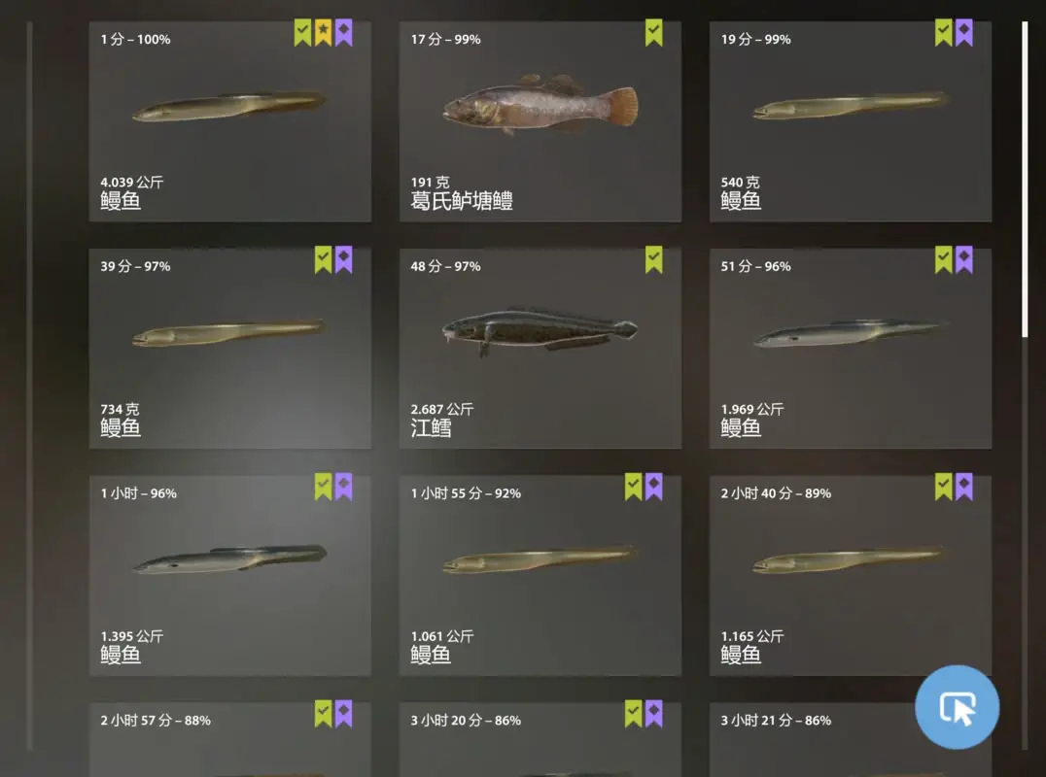Image resolution: width=1046 pixels, height=777 pixels.
Task: Select the 540 克 鳗鱼 fish image
Action: click(851, 107)
